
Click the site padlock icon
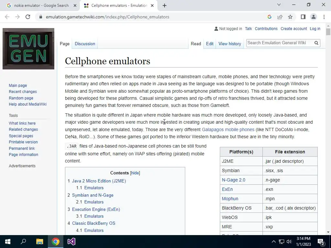40,17
